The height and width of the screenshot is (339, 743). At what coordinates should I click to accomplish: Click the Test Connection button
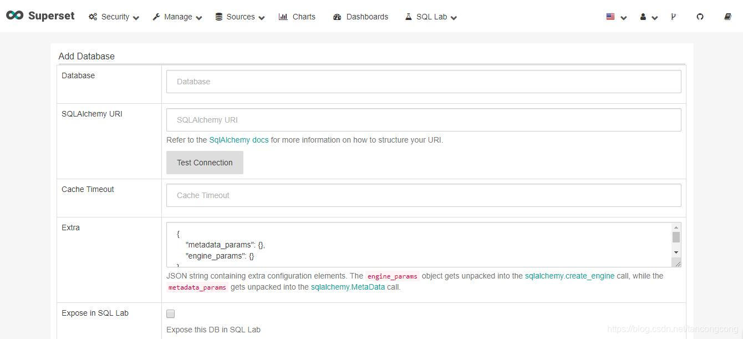(x=205, y=163)
